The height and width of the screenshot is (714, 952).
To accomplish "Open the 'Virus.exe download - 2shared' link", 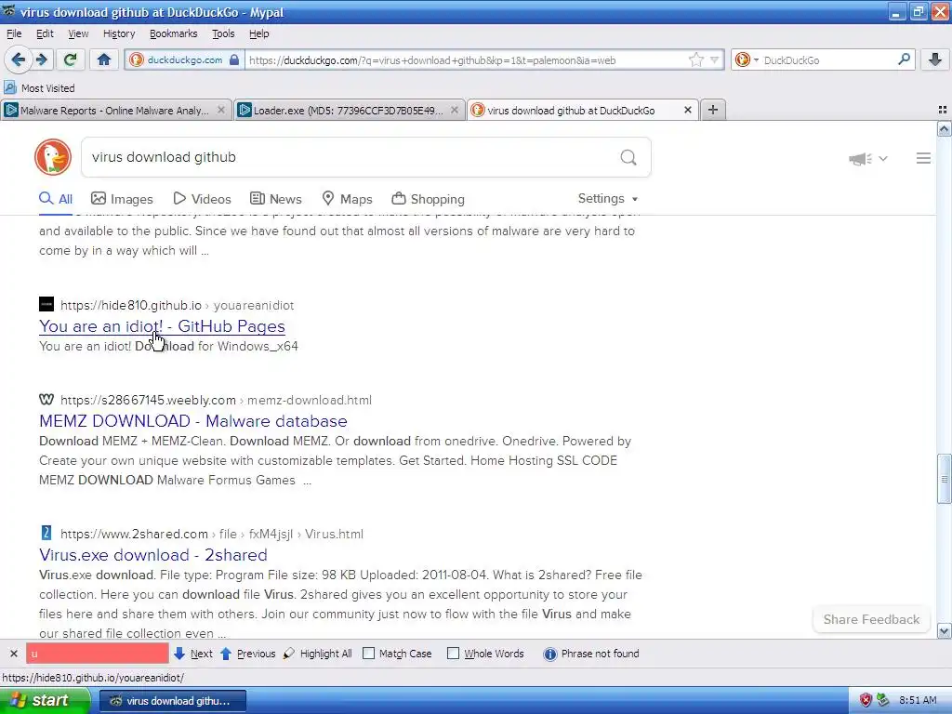I will (x=153, y=555).
